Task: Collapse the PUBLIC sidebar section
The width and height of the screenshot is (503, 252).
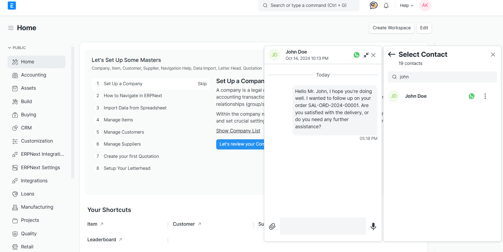Action: pyautogui.click(x=17, y=48)
